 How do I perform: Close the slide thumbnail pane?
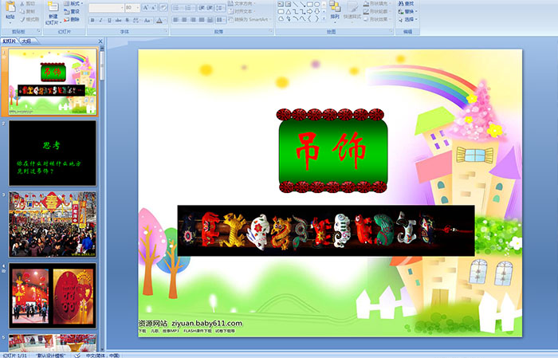coord(100,41)
